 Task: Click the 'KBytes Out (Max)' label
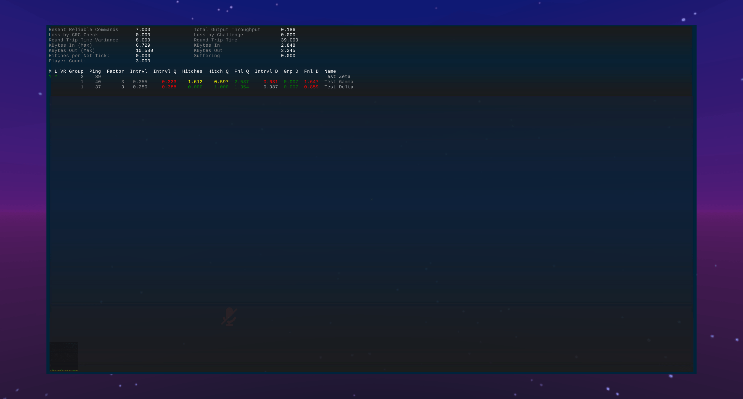tap(72, 50)
